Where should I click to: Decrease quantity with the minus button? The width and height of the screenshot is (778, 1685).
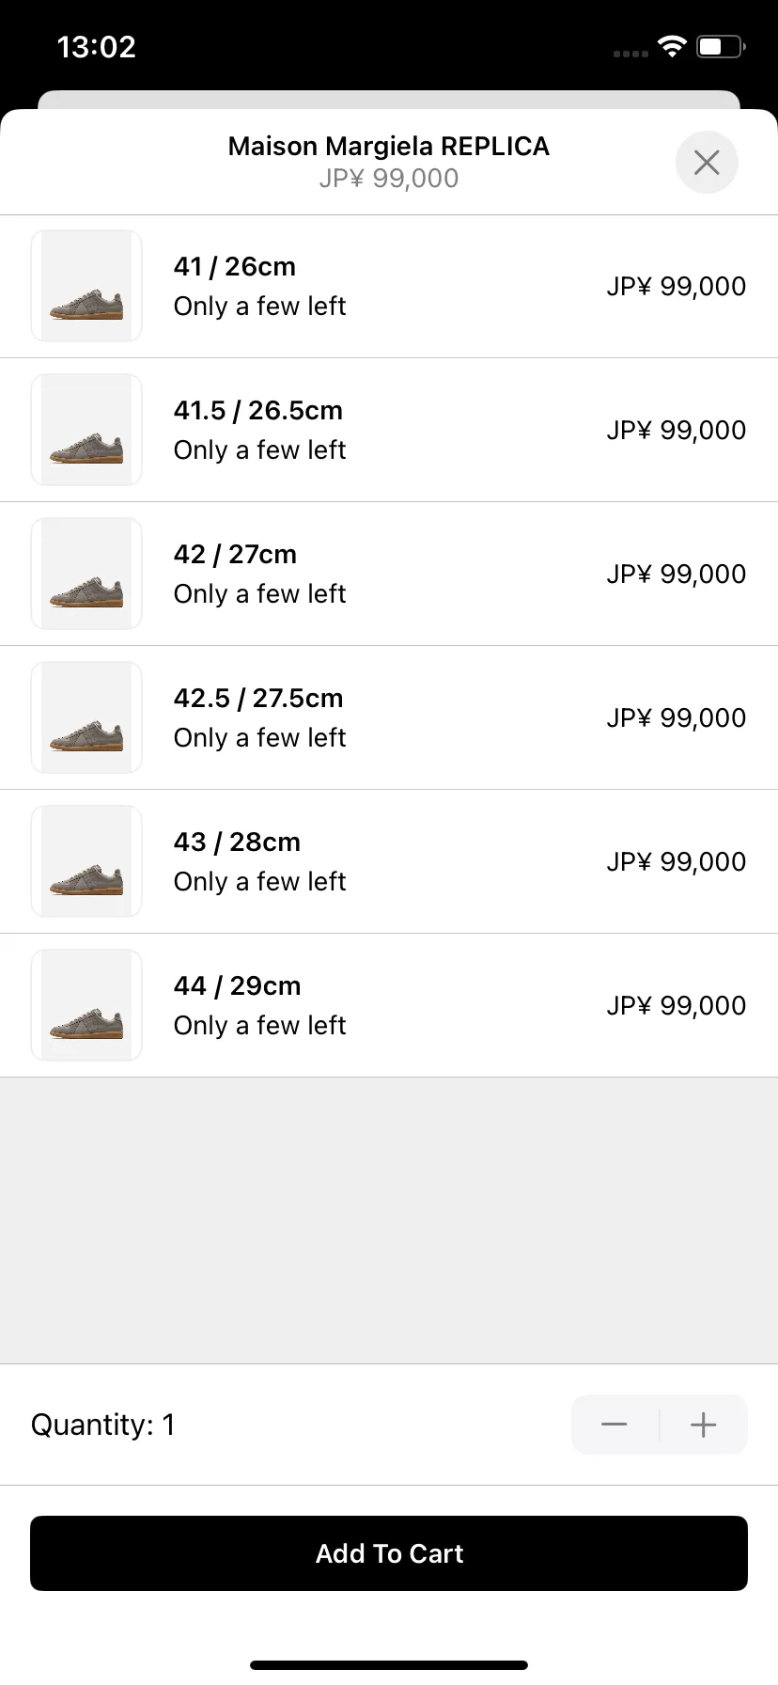(615, 1425)
